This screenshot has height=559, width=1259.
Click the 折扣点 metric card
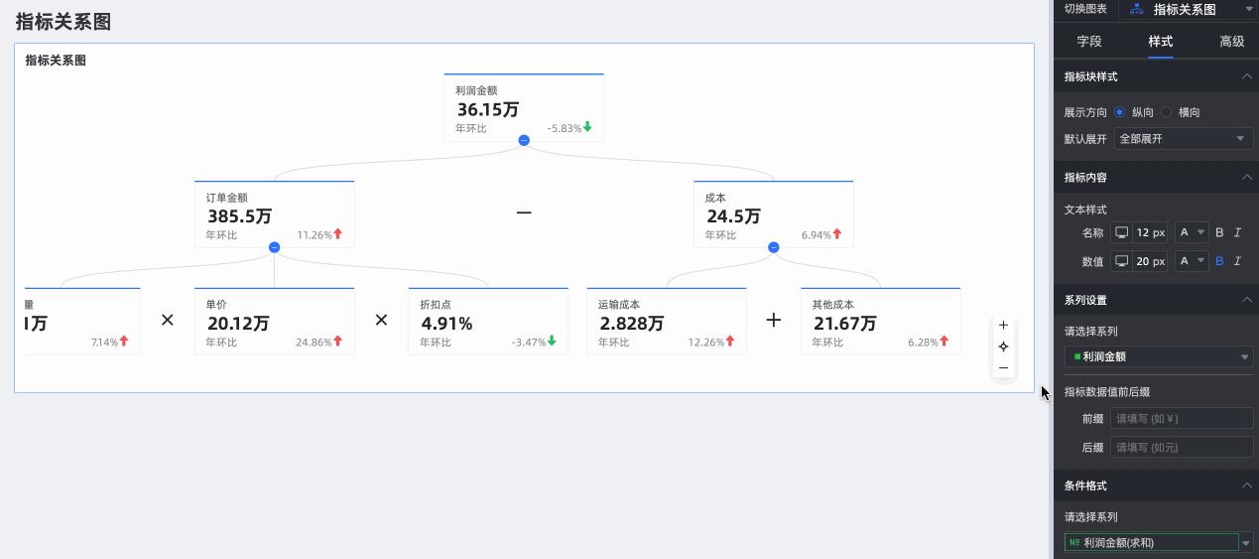(488, 322)
